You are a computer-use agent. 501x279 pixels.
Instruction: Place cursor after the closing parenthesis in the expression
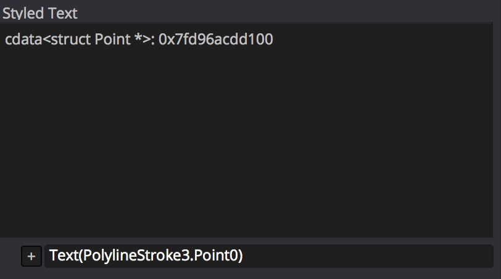coord(244,256)
